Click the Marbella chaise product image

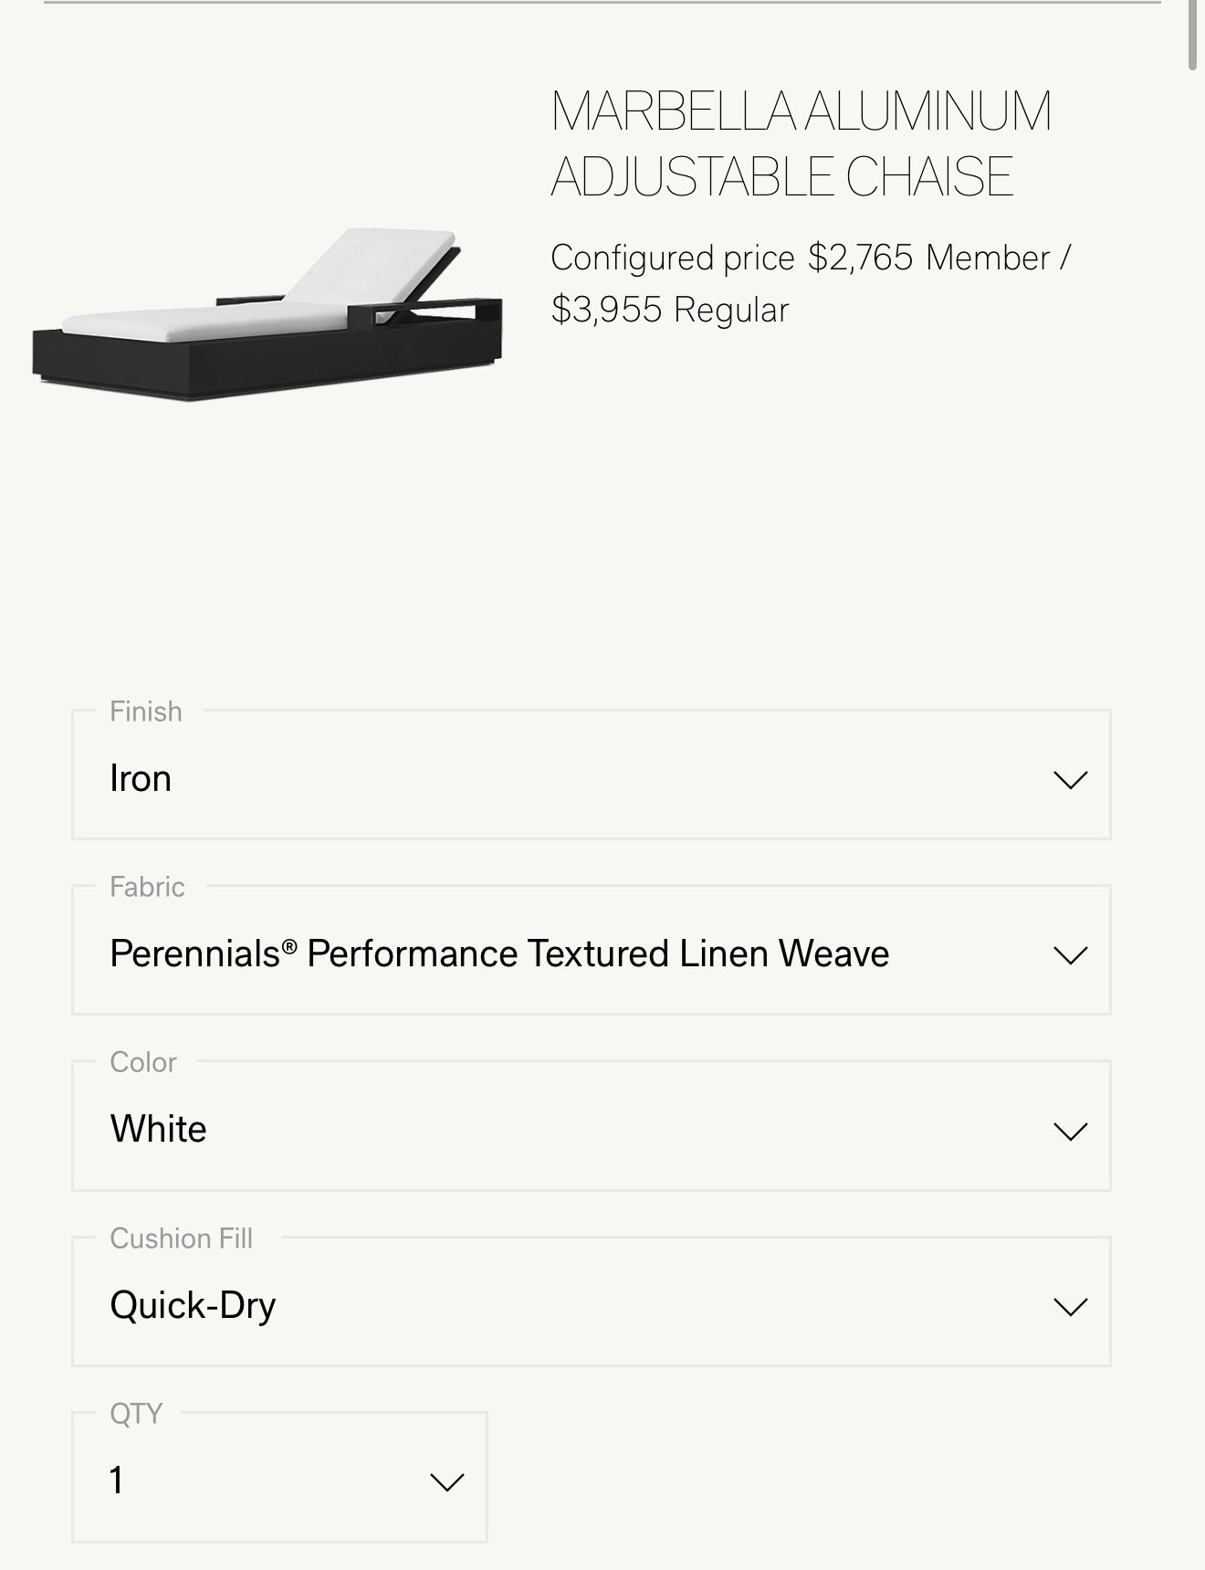pos(267,315)
